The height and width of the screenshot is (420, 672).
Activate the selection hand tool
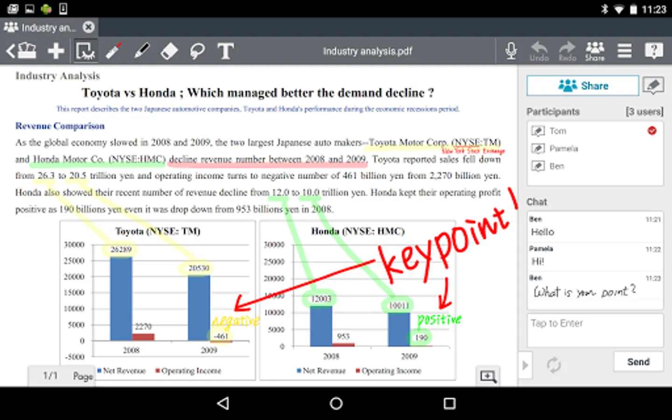tap(85, 50)
